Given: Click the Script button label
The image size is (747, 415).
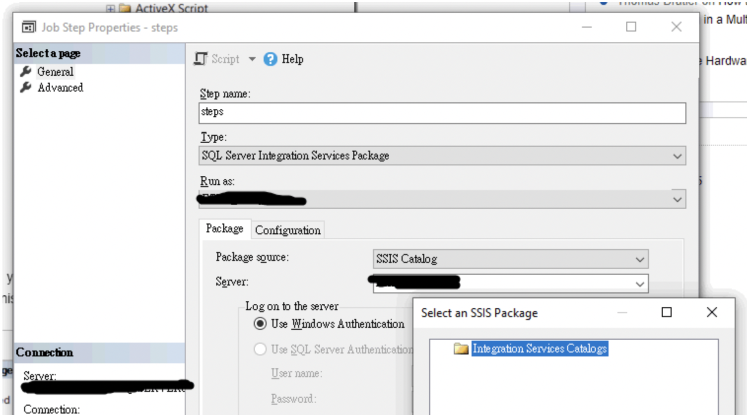Looking at the screenshot, I should (x=225, y=59).
